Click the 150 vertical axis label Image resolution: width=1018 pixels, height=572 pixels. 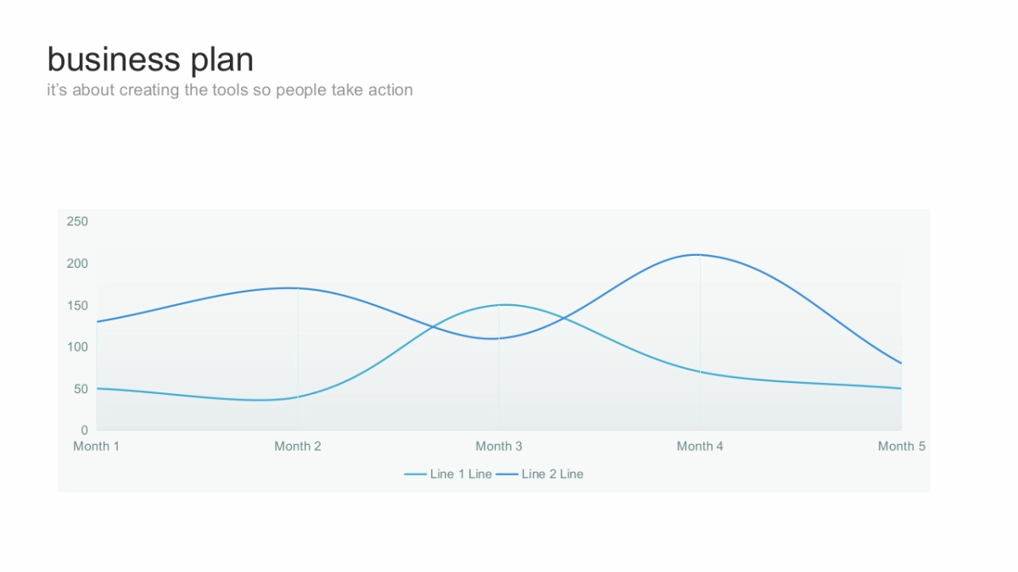[77, 305]
